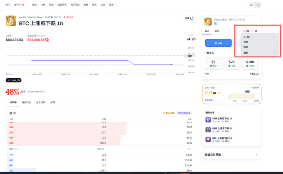
Task: Open 经济 category in top navigation
Action: click(94, 5)
